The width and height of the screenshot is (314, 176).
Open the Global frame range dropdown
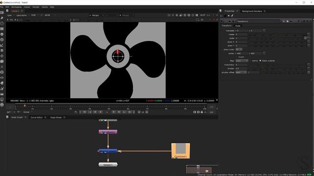coord(28,112)
